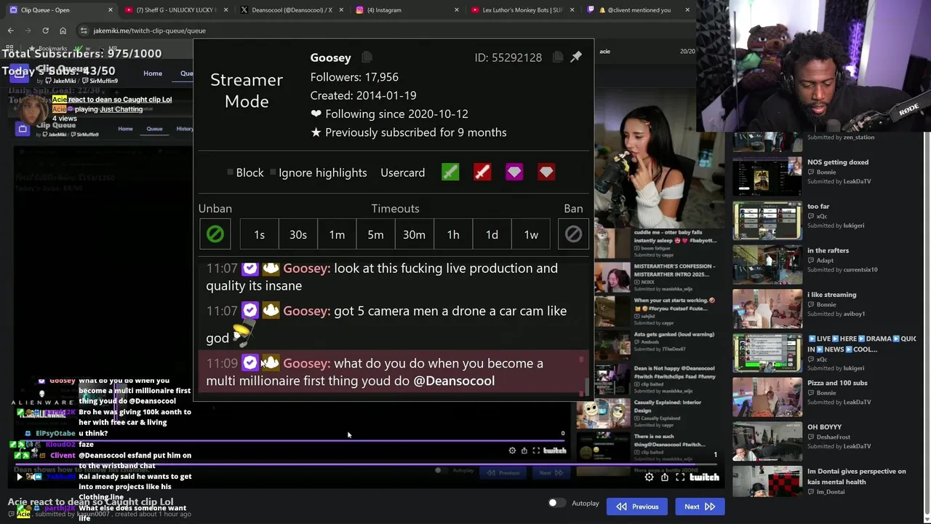
Task: Apply a 30m timeout
Action: coord(414,234)
